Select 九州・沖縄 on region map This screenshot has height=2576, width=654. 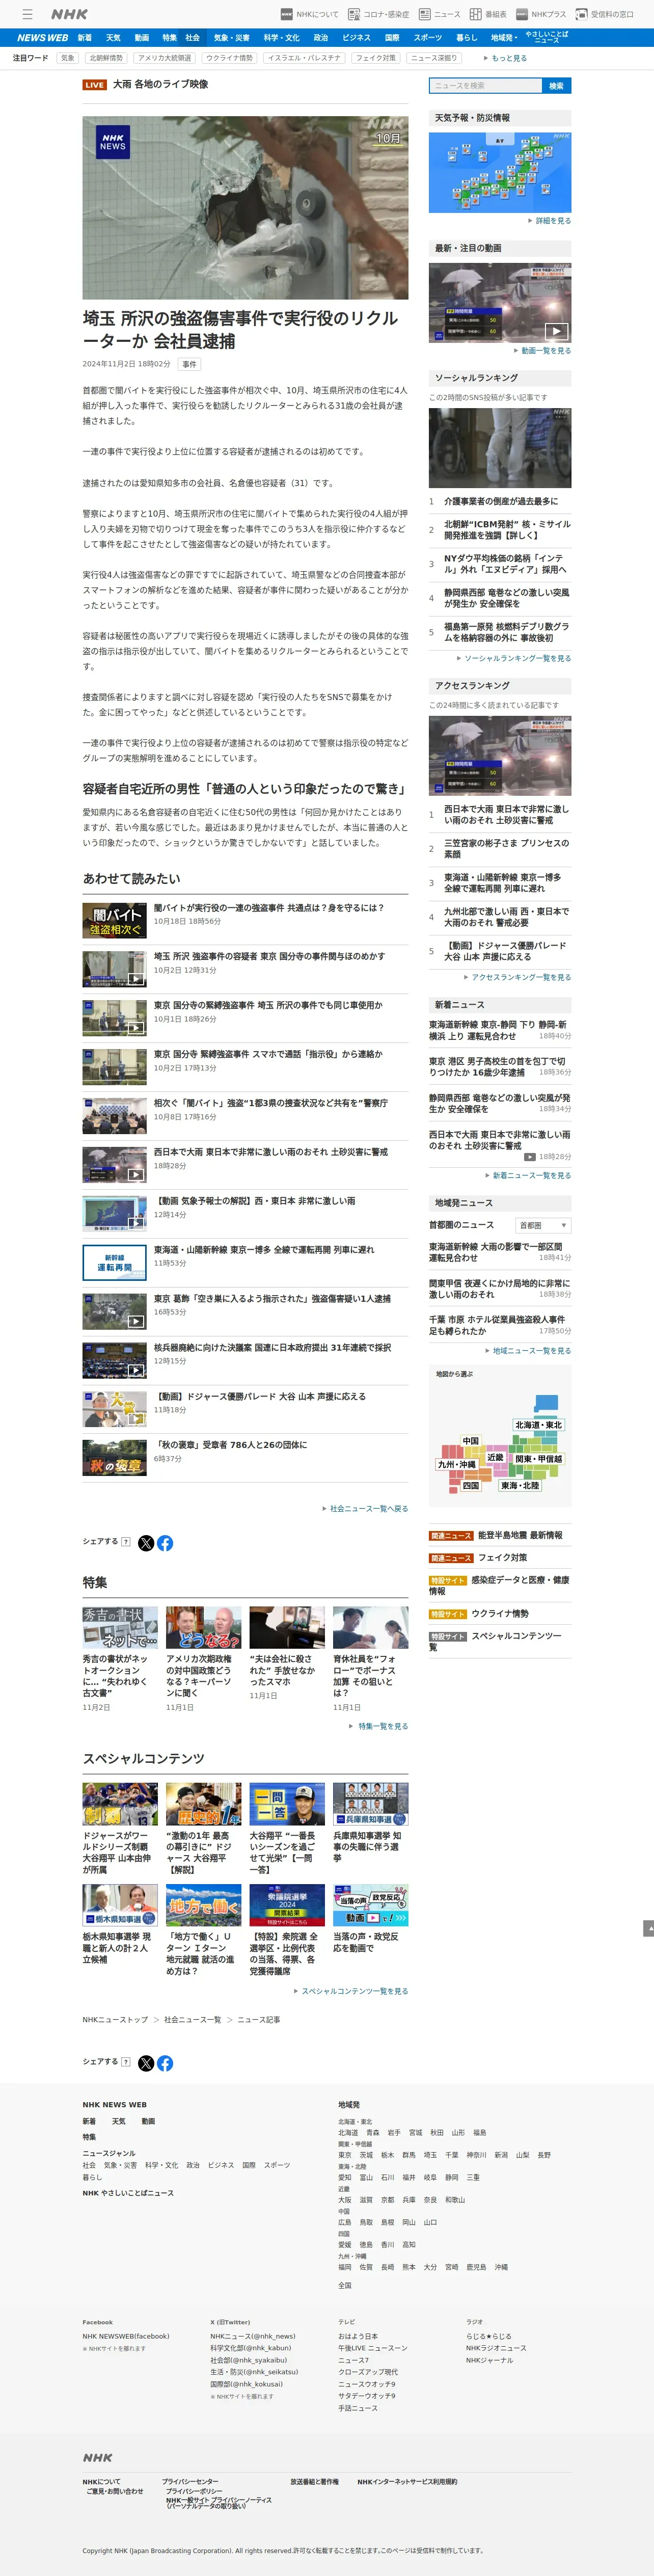tap(456, 1464)
